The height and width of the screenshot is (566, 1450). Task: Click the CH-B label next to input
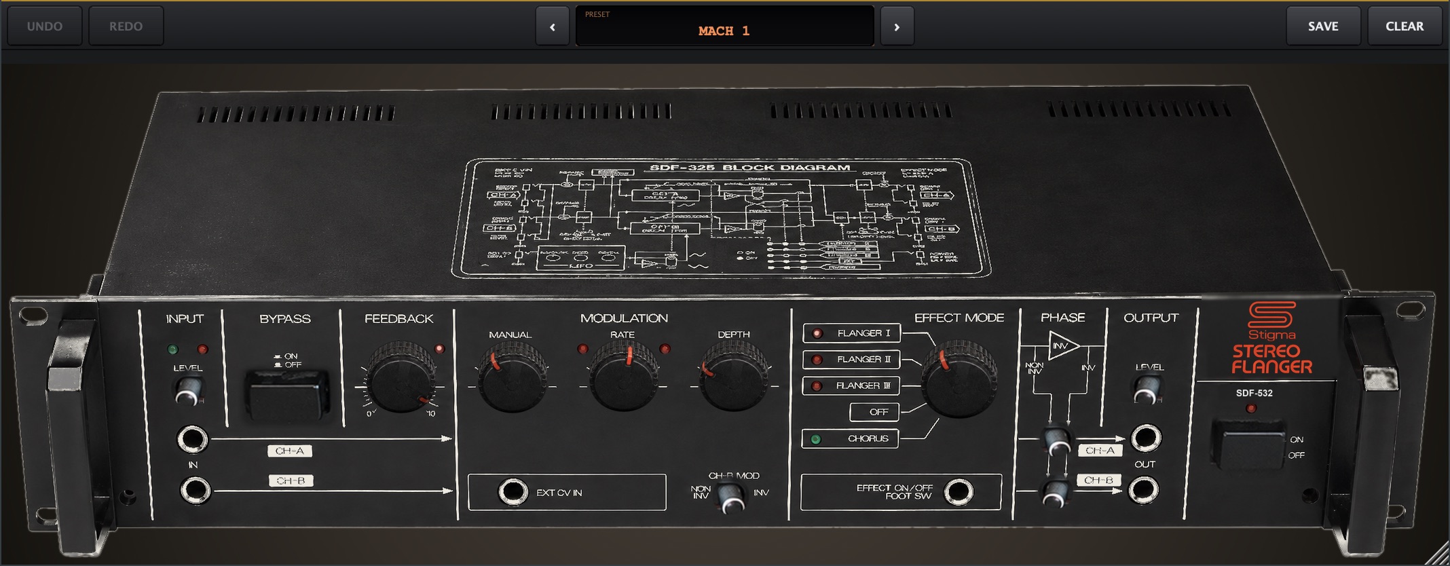[291, 480]
